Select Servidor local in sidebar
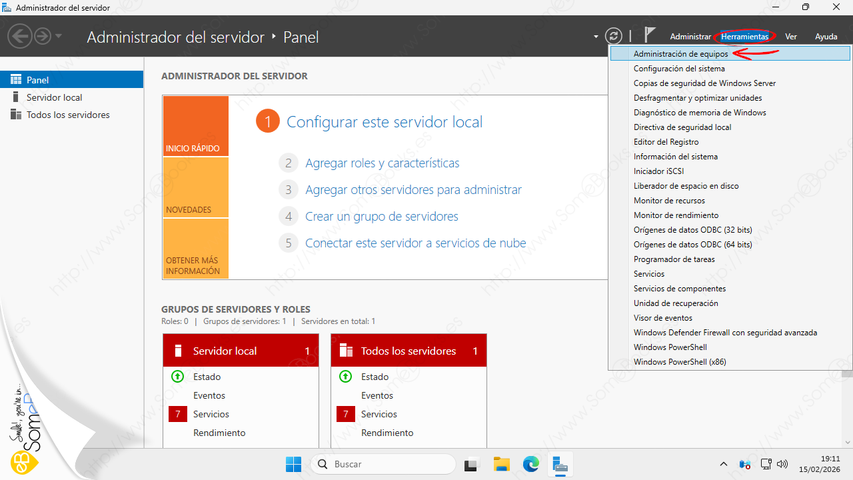Image resolution: width=853 pixels, height=480 pixels. click(x=54, y=97)
